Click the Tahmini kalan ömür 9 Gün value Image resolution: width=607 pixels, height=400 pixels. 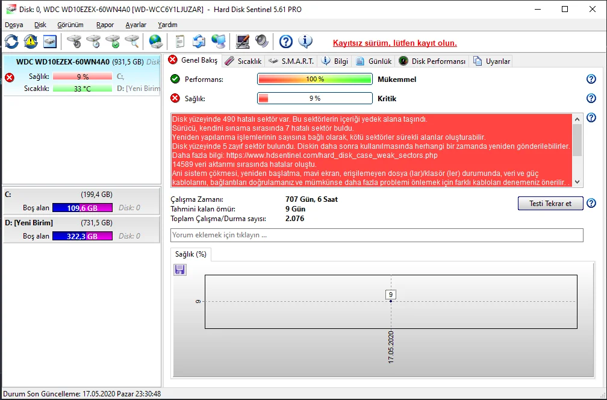(295, 209)
